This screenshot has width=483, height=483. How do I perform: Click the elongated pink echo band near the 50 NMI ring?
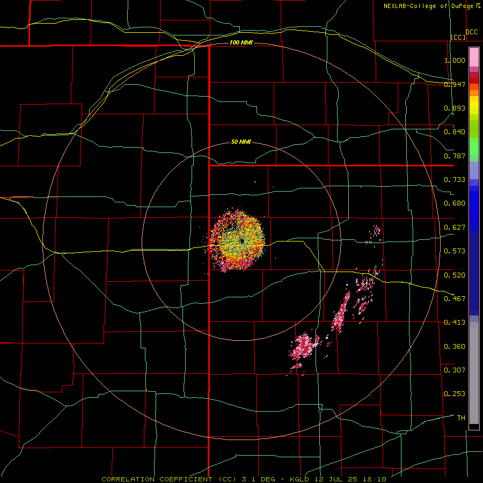pos(341,313)
